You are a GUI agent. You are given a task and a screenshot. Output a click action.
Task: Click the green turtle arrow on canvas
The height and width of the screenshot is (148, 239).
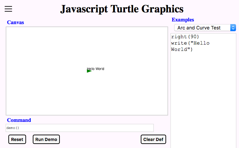(89, 71)
